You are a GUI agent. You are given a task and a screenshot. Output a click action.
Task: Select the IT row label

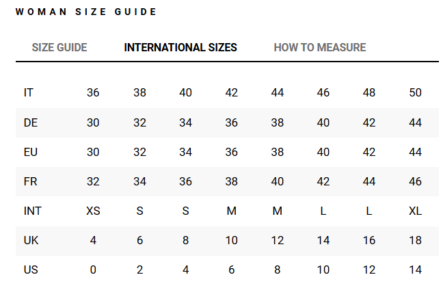29,93
